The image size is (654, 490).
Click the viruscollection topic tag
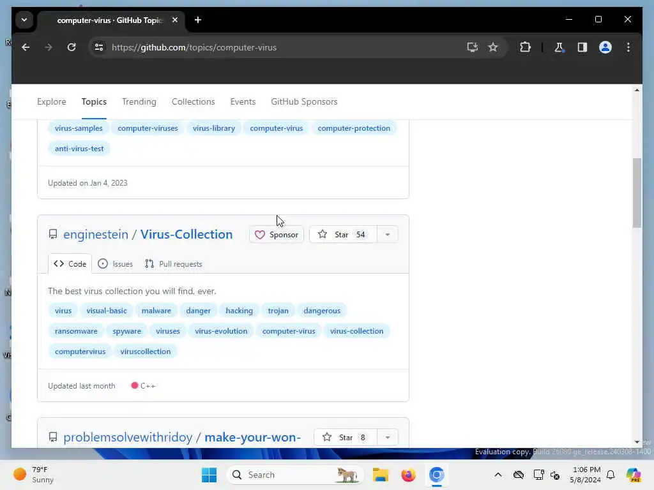145,352
